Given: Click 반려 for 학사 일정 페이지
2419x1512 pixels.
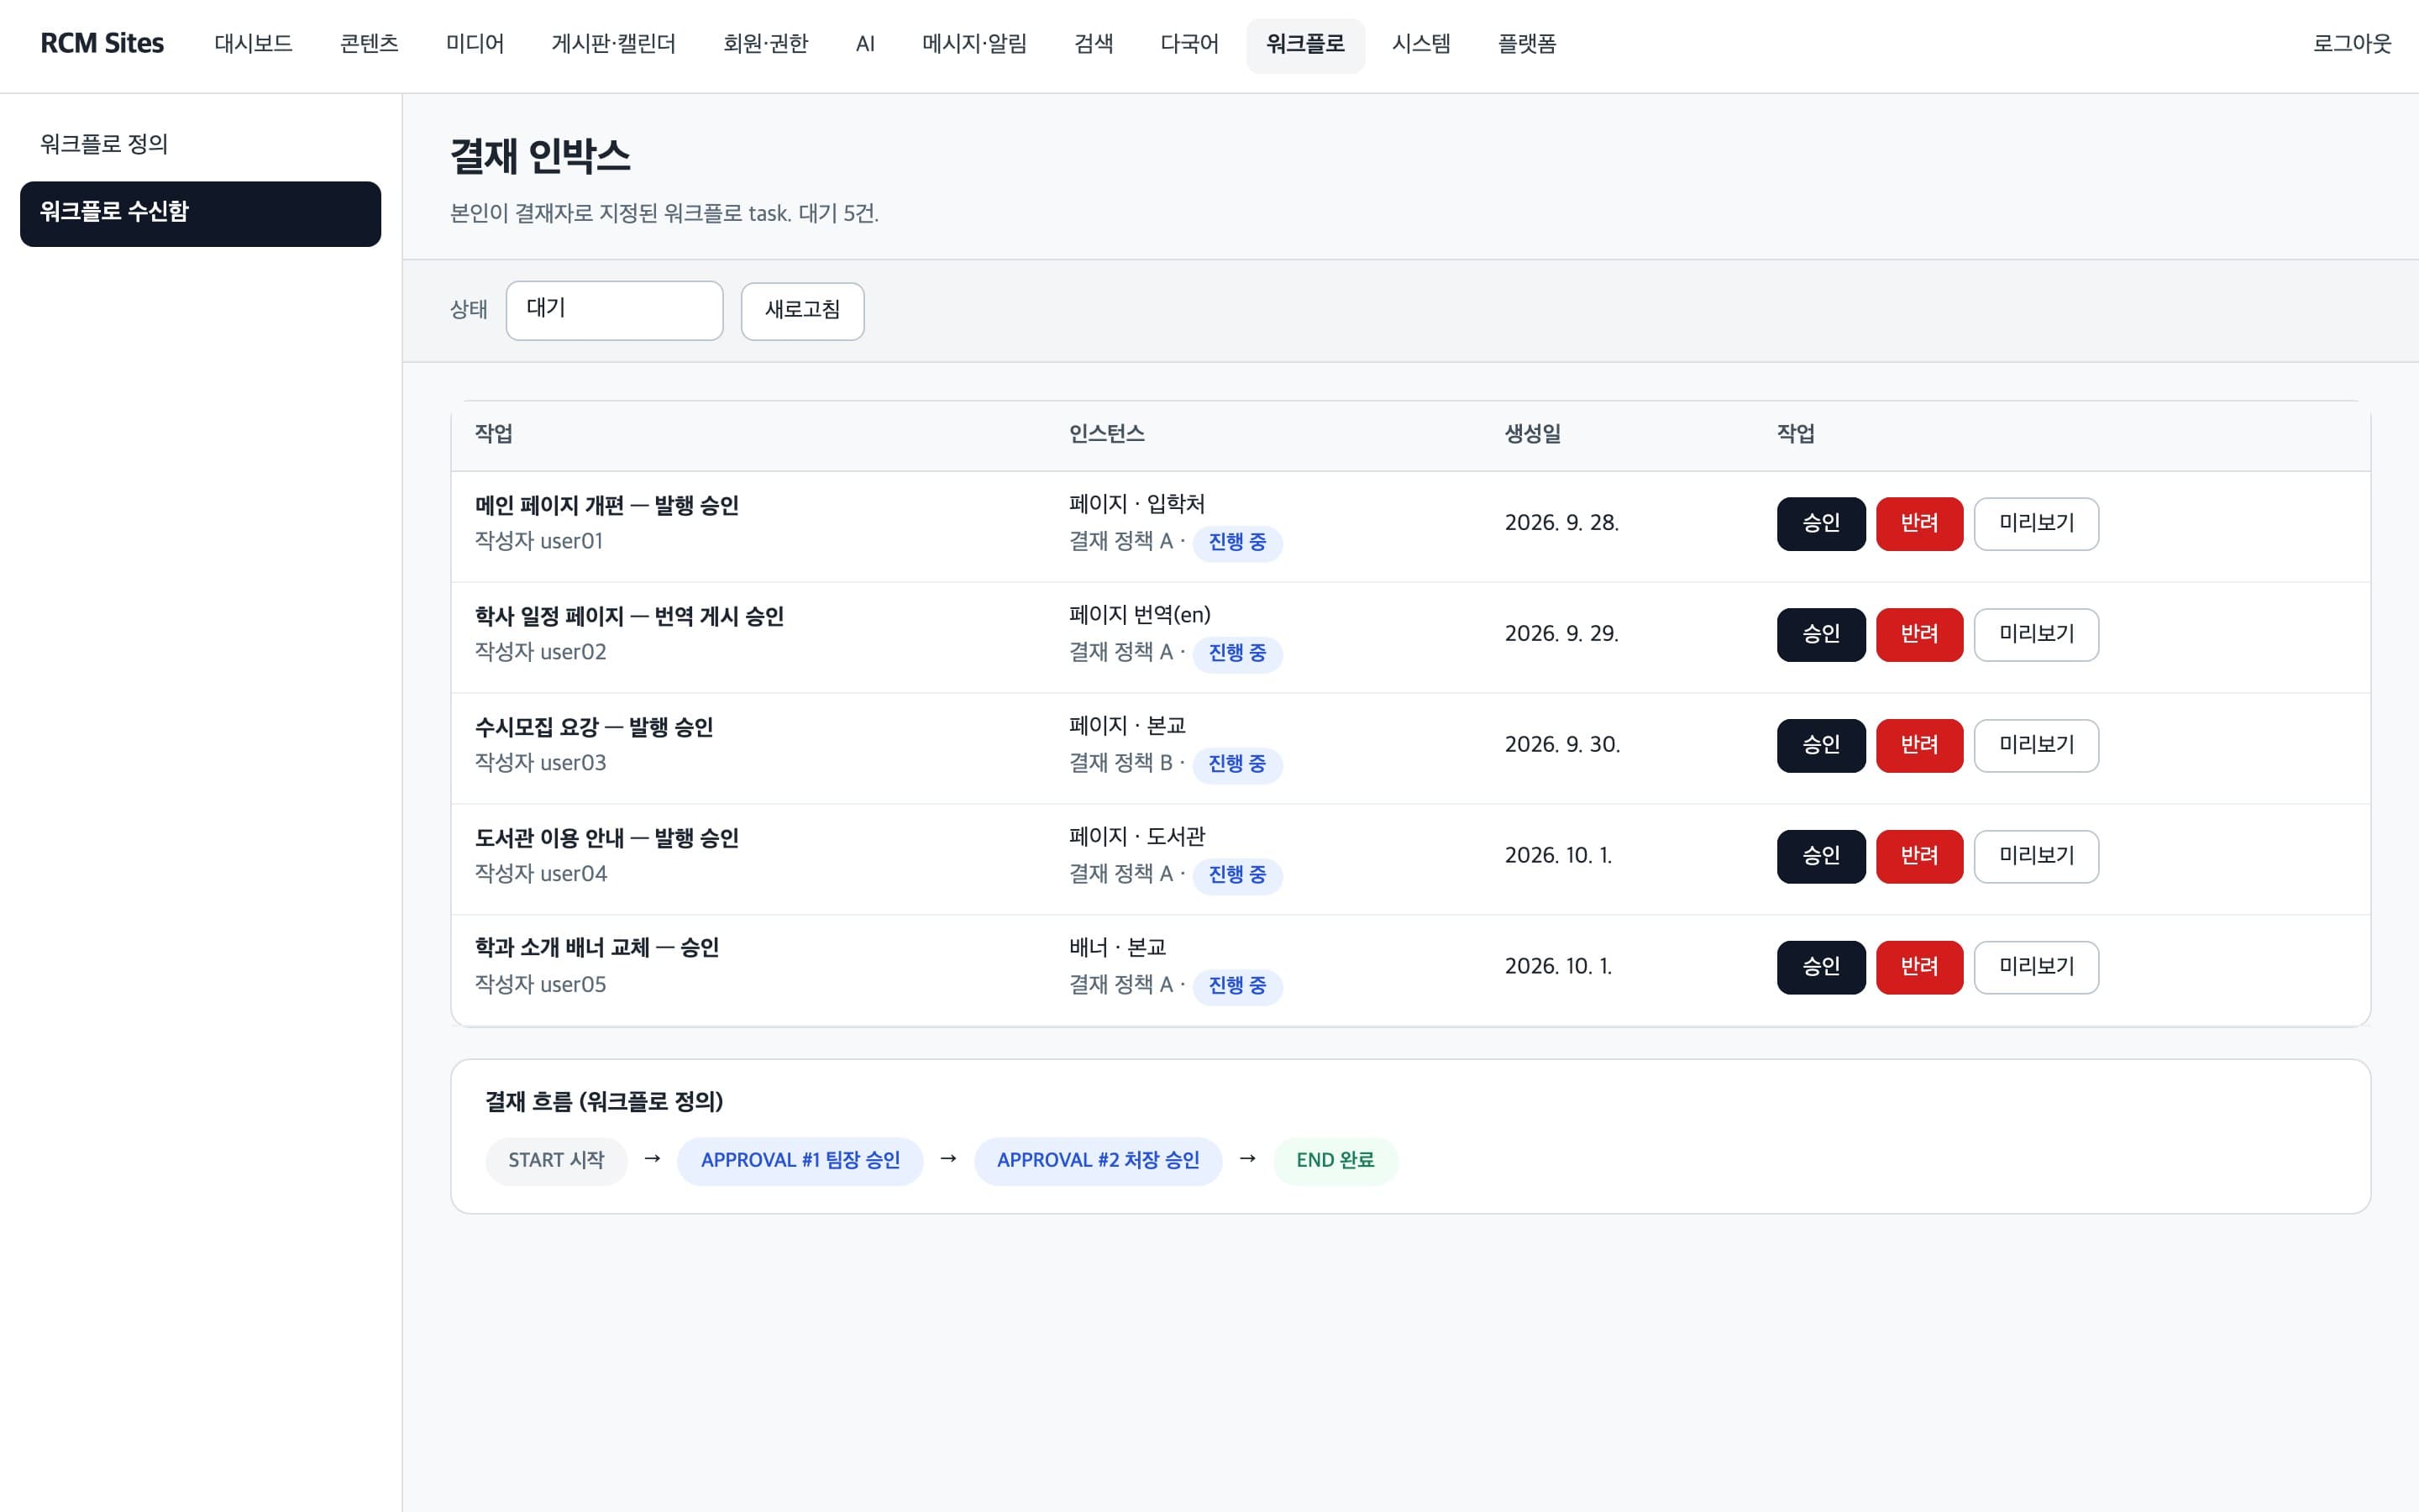Looking at the screenshot, I should (x=1918, y=635).
